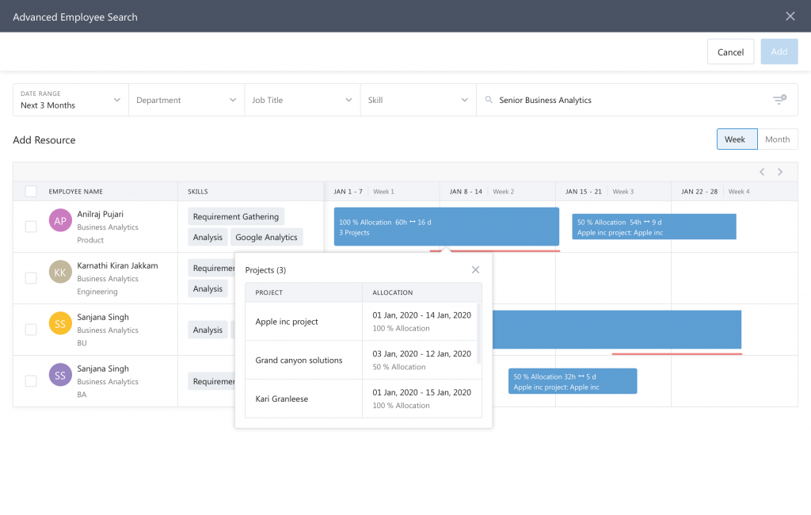The height and width of the screenshot is (515, 811).
Task: Close the Projects popup with its X icon
Action: coord(475,269)
